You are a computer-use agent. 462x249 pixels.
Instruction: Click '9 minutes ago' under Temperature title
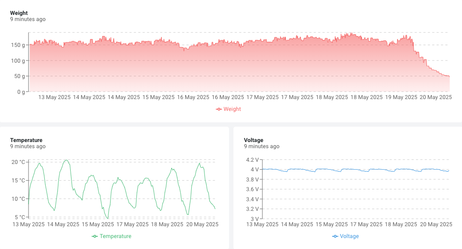[x=28, y=146]
